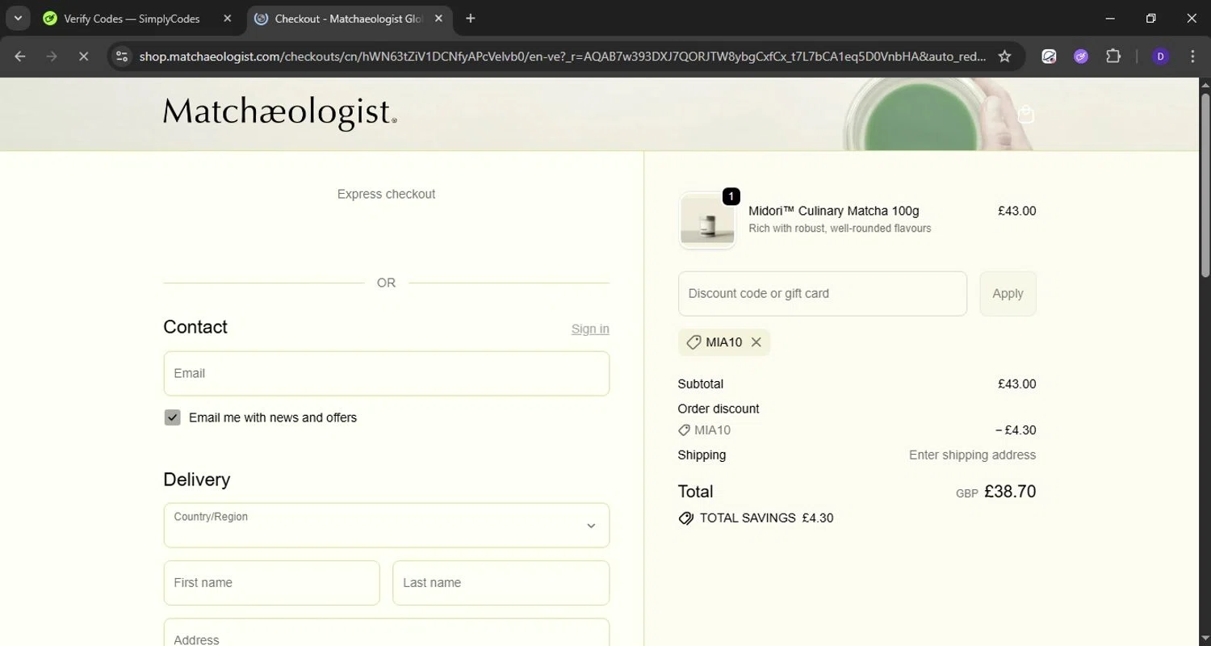Click the Midori™ Culinary Matcha 100g title
Screen dimensions: 1211x646
pos(834,211)
